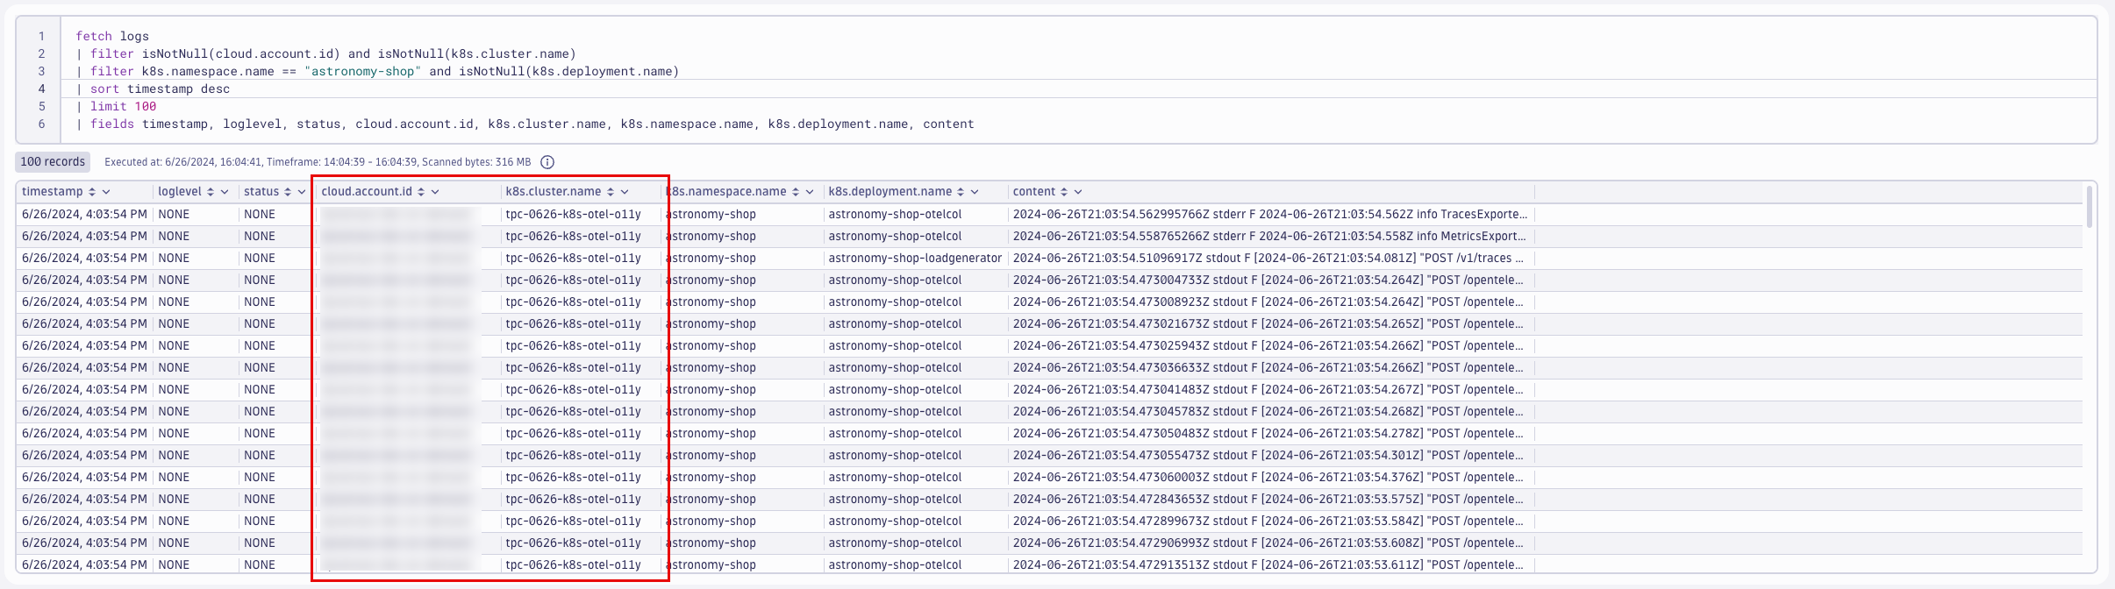
Task: Sort by the cloud.account.id column
Action: coord(421,192)
